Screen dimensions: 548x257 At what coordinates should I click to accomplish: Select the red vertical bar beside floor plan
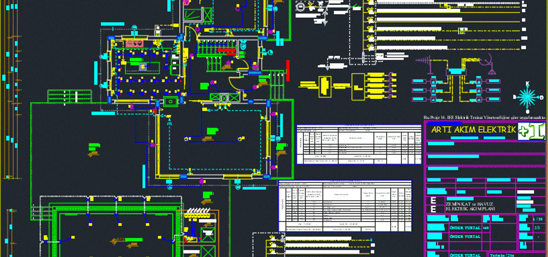coord(288,71)
